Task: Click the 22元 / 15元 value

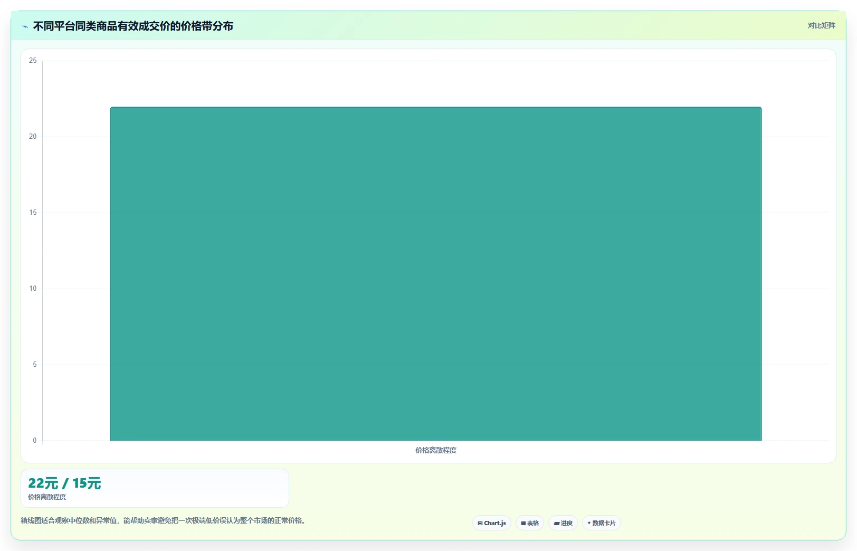Action: tap(64, 483)
